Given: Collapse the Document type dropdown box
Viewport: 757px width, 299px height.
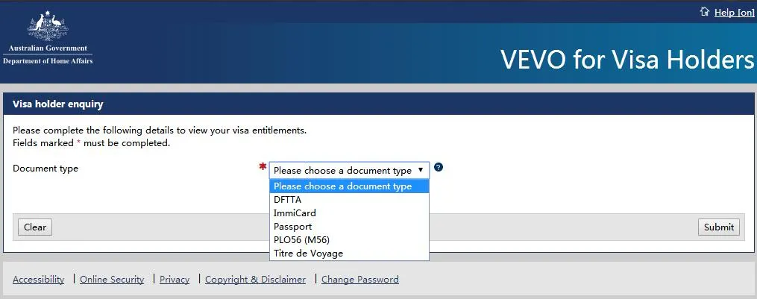Looking at the screenshot, I should coord(350,170).
